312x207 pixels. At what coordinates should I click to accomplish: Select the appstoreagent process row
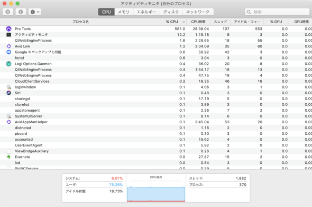pos(156,110)
